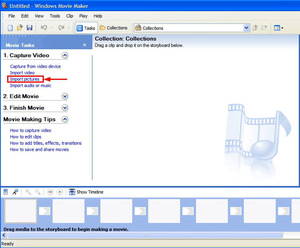
Task: Expand the Finish Movie section
Action: 65,108
